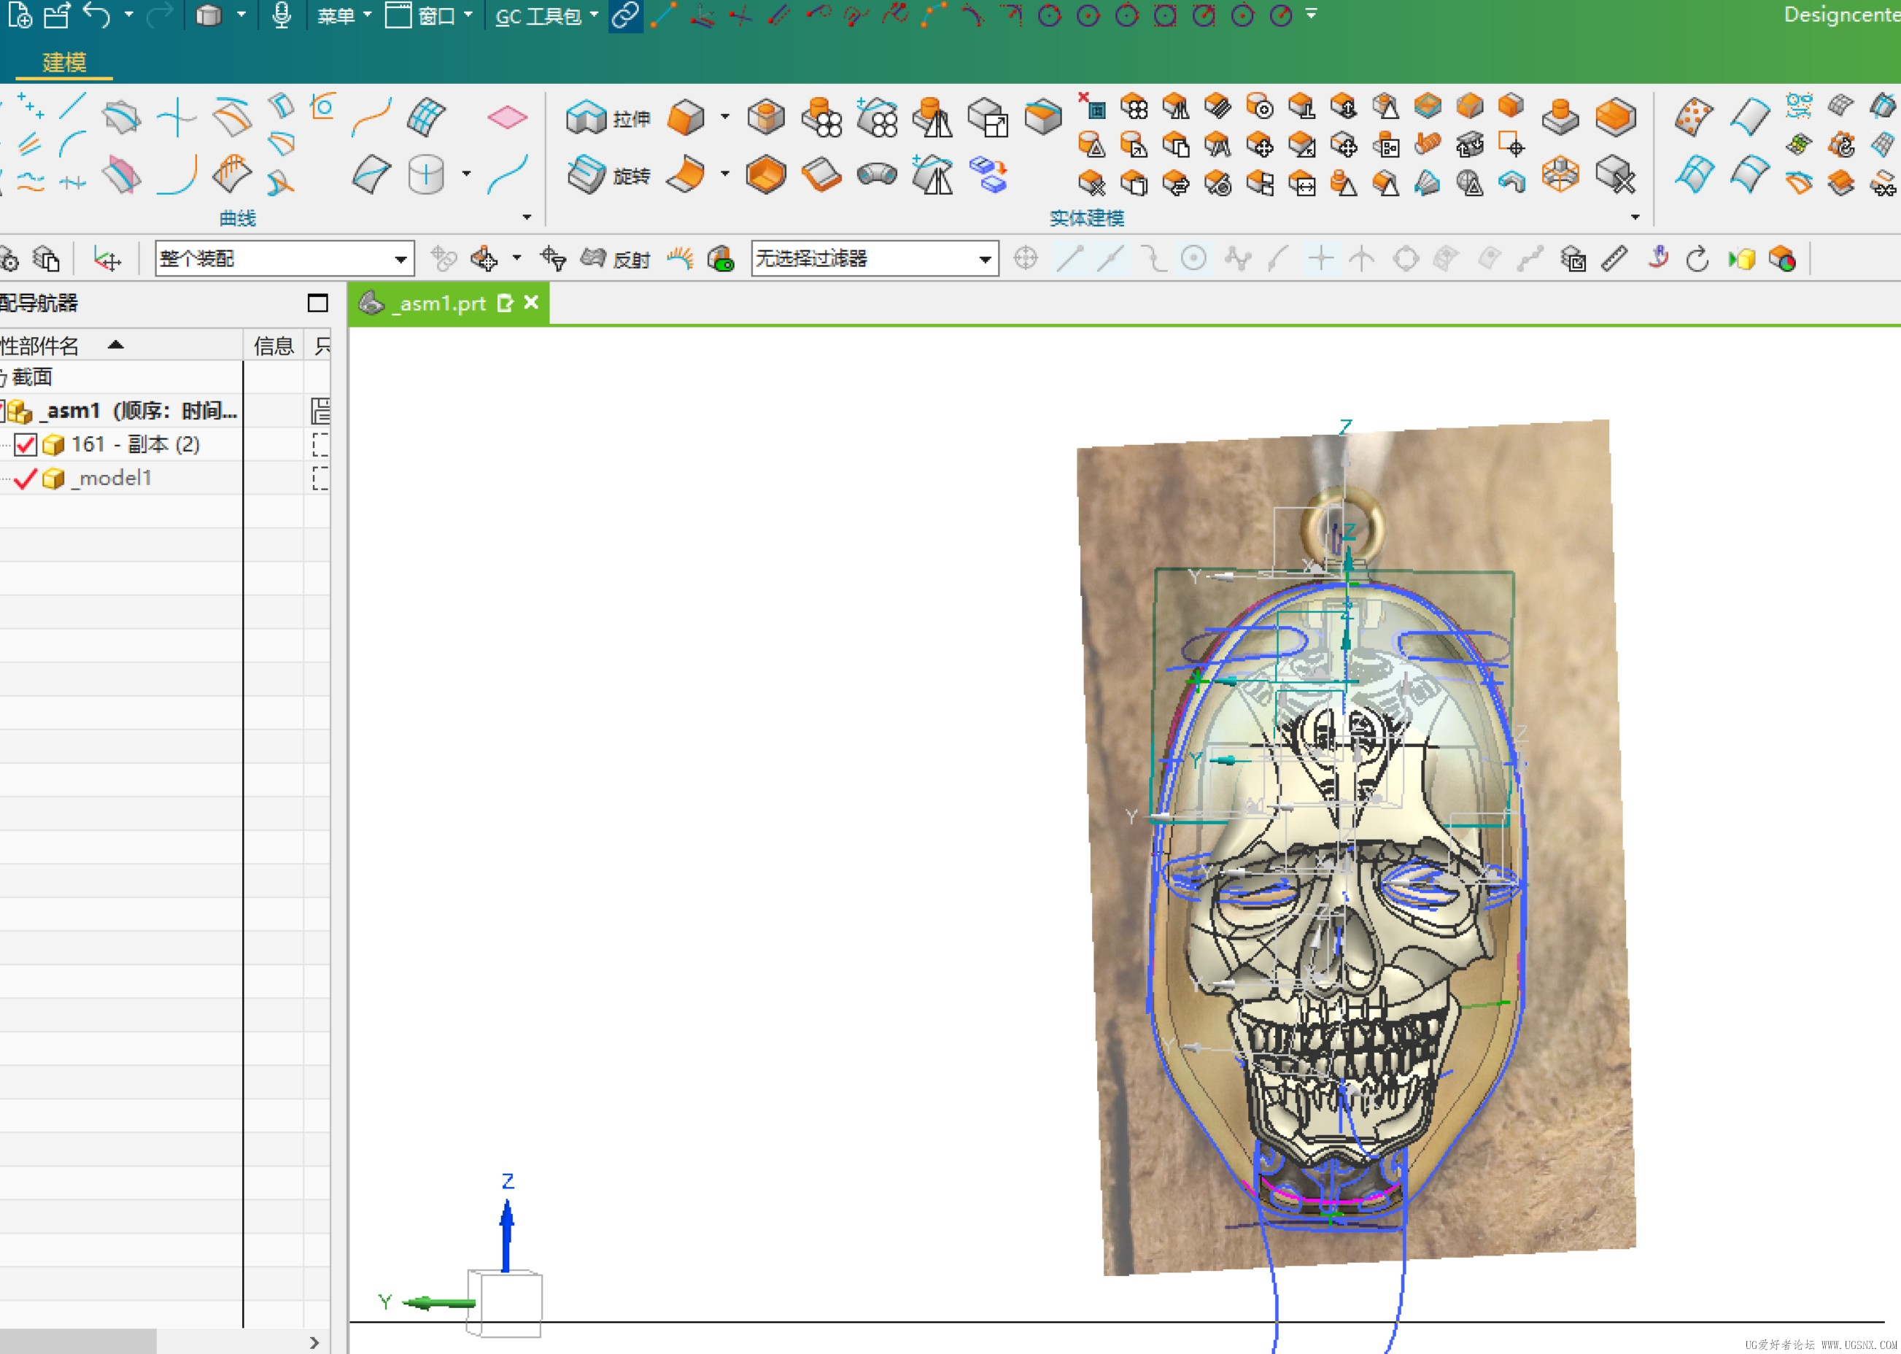This screenshot has width=1901, height=1354.
Task: Close the _asm1.prt tab
Action: (x=531, y=303)
